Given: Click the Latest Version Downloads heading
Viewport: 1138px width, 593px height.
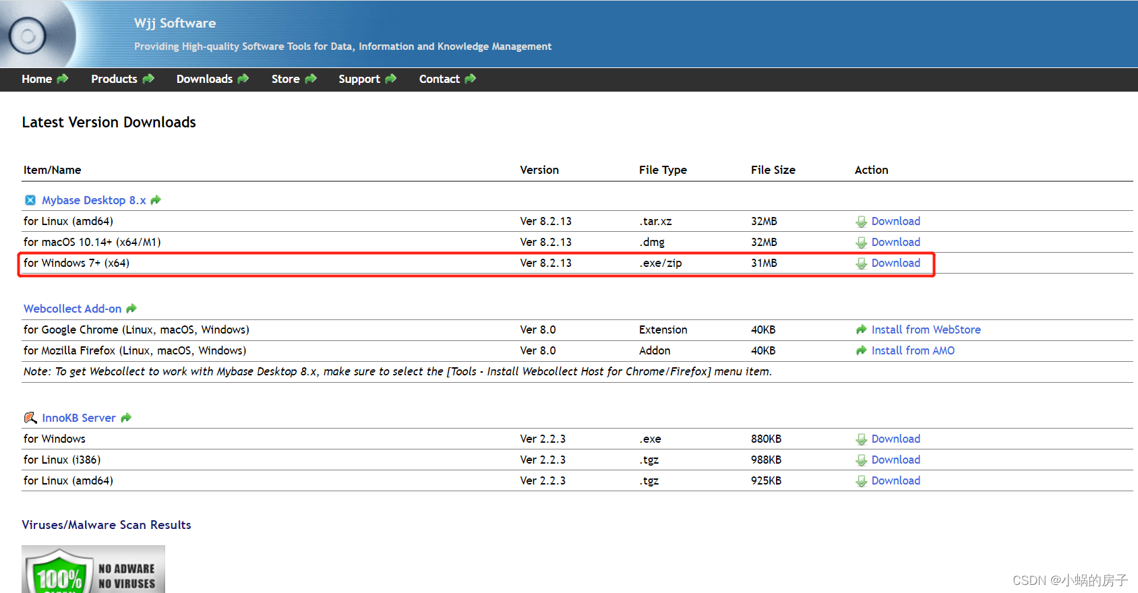Looking at the screenshot, I should 109,122.
